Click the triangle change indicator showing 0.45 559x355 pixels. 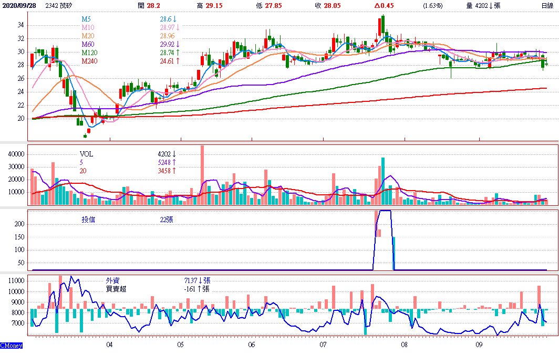(385, 5)
